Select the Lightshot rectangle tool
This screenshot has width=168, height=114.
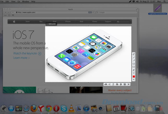pos(134,67)
